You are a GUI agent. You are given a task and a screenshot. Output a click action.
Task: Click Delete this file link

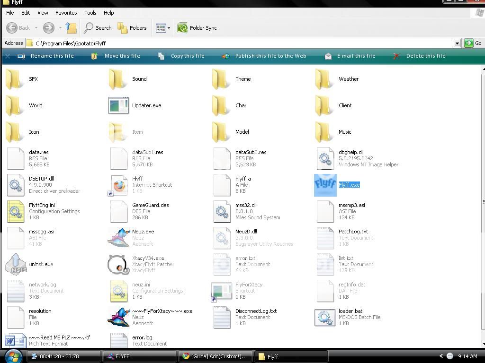(x=425, y=56)
